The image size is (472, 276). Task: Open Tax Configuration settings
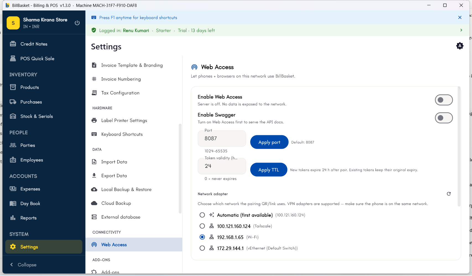[x=134, y=93]
